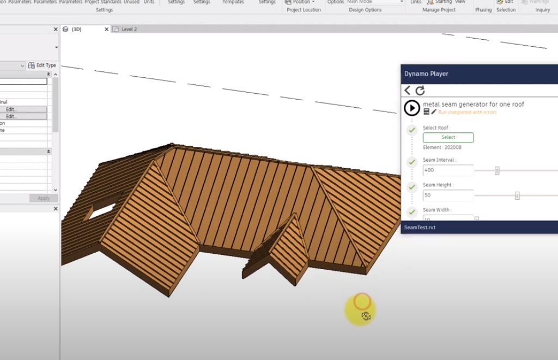Click the pencil edit script icon
Screen dimensions: 558x360
(x=434, y=112)
